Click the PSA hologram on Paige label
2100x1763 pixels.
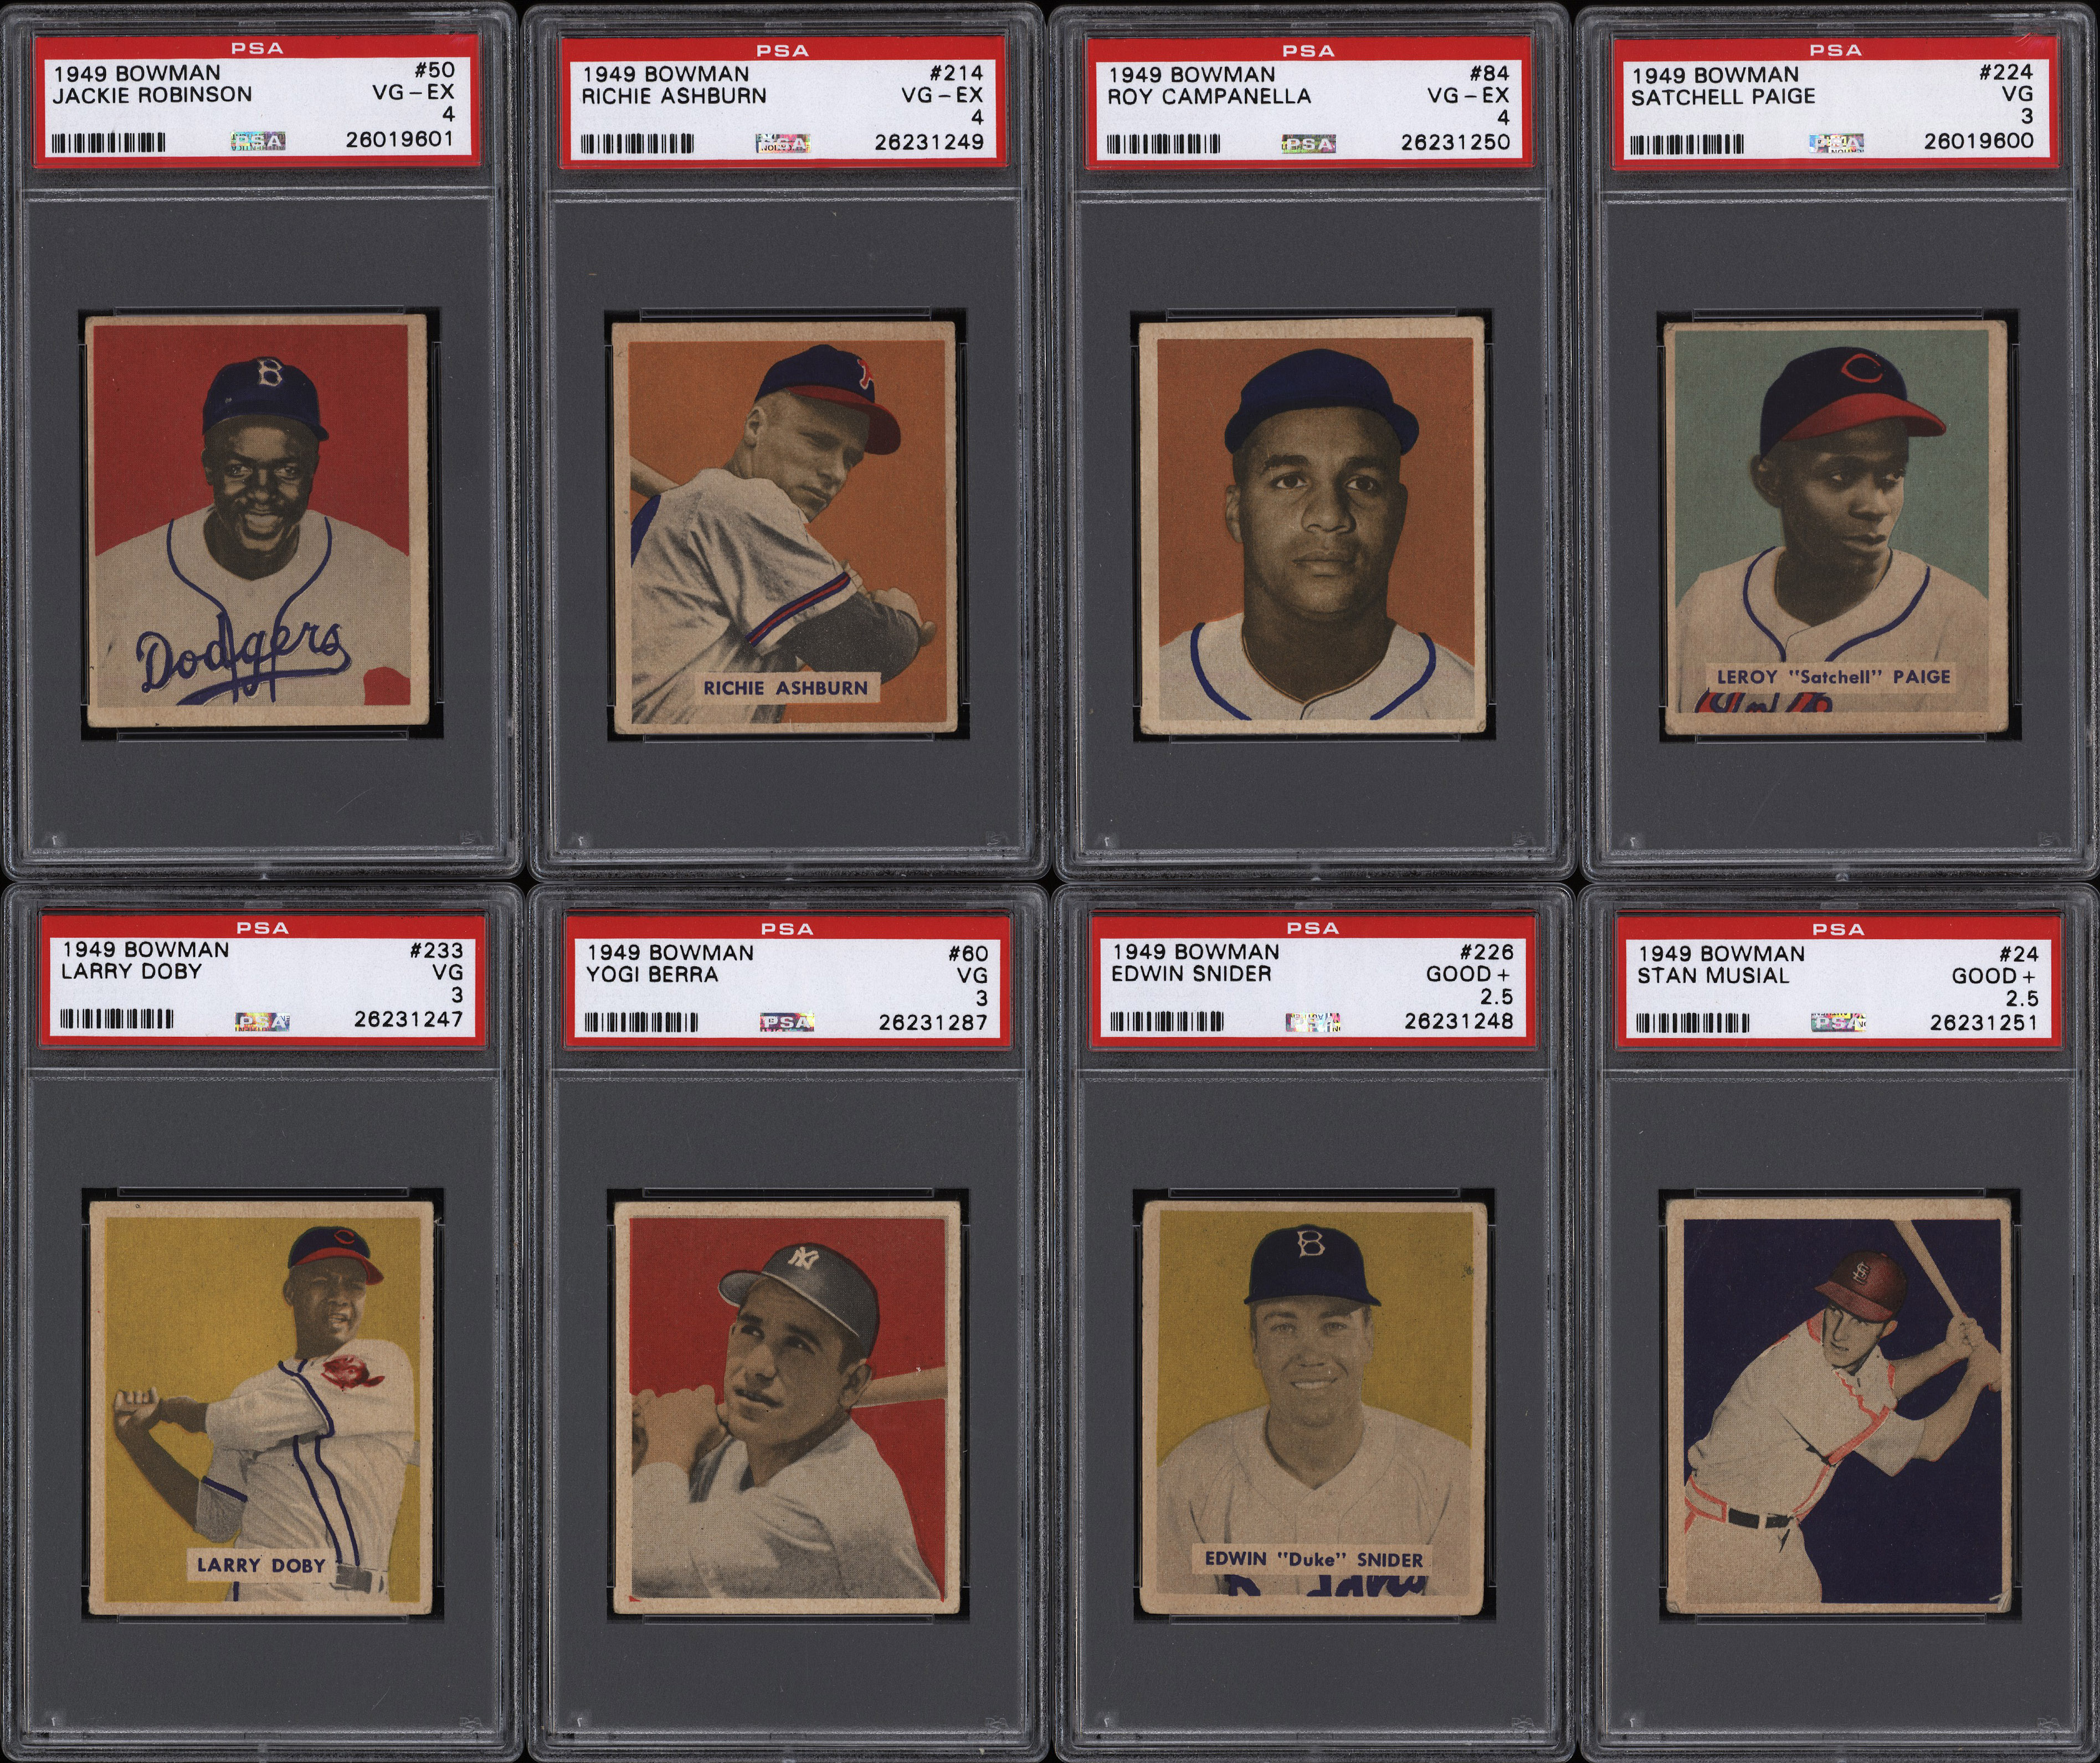point(1836,144)
